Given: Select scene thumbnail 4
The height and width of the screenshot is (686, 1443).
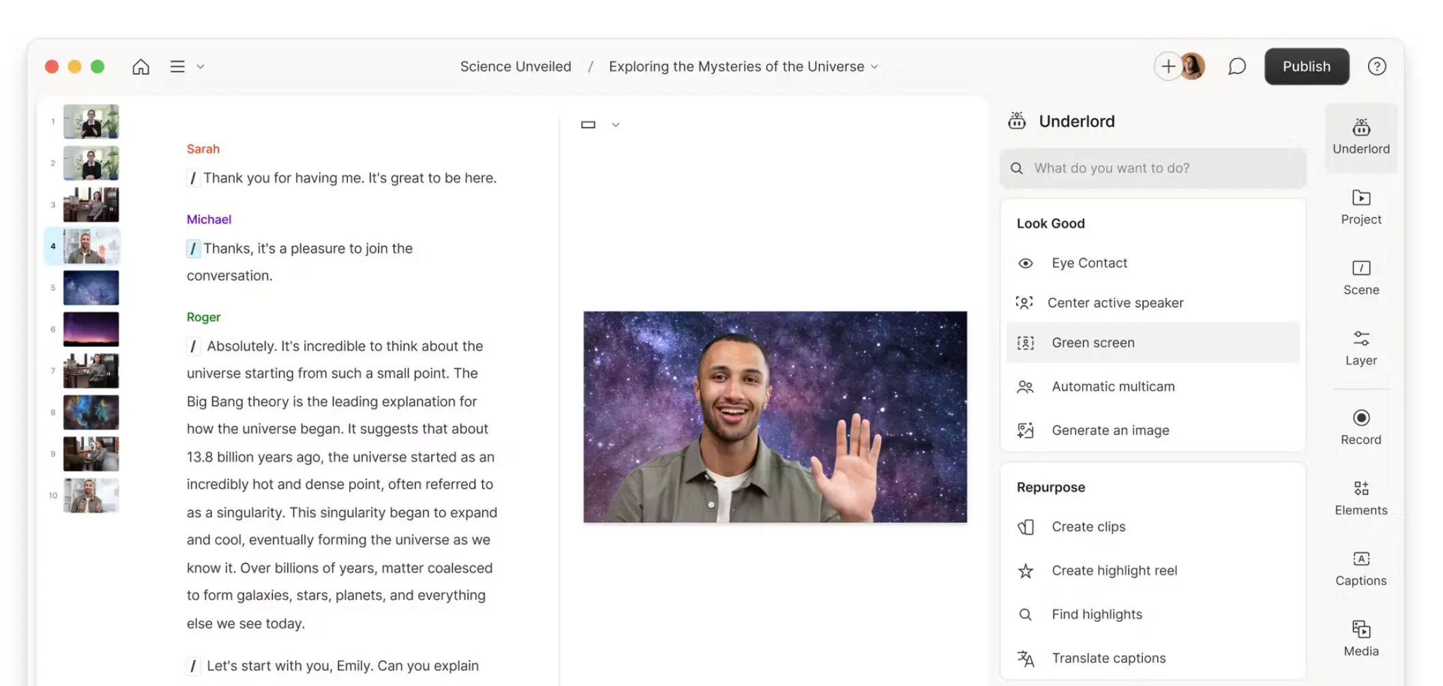Looking at the screenshot, I should click(91, 246).
